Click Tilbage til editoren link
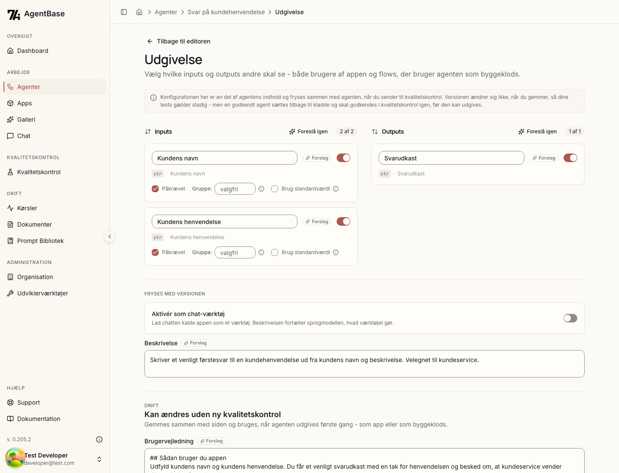The width and height of the screenshot is (619, 473). point(178,41)
